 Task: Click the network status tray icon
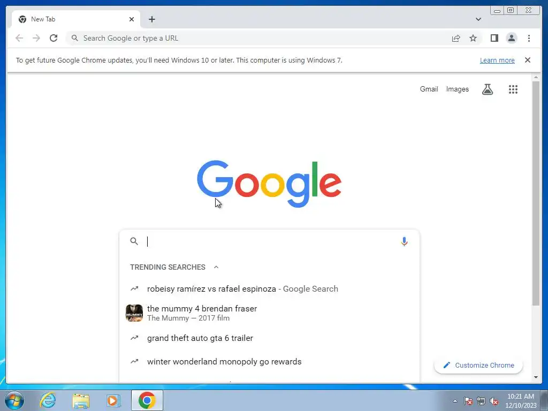481,401
